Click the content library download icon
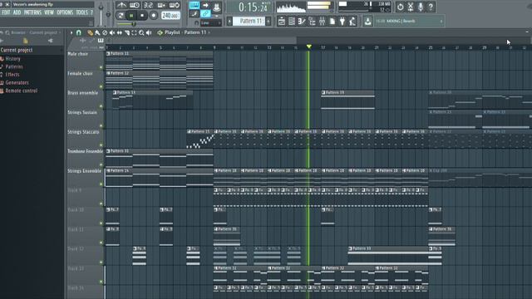Viewport: 532px width, 299px height. [x=367, y=22]
